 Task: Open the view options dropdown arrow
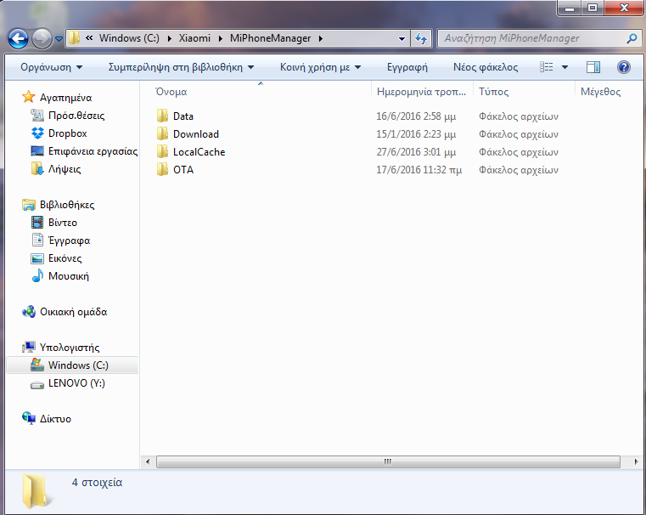coord(565,67)
